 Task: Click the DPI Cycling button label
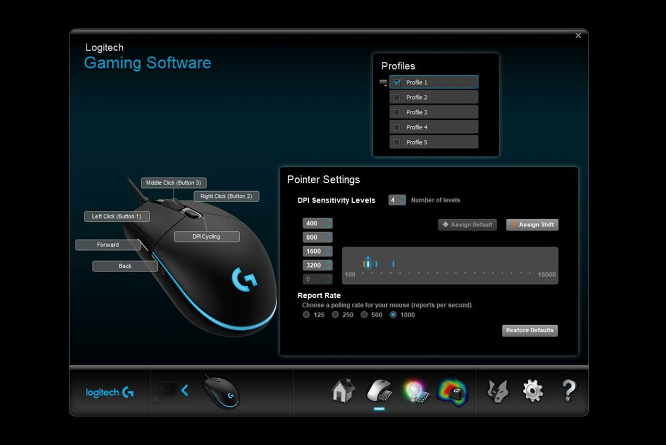(x=207, y=237)
